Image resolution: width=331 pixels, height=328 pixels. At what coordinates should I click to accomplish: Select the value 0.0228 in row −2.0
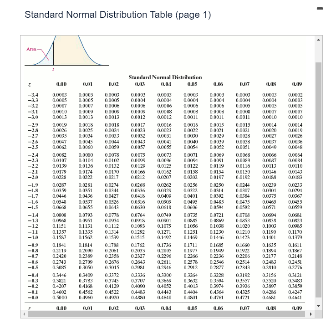click(59, 177)
